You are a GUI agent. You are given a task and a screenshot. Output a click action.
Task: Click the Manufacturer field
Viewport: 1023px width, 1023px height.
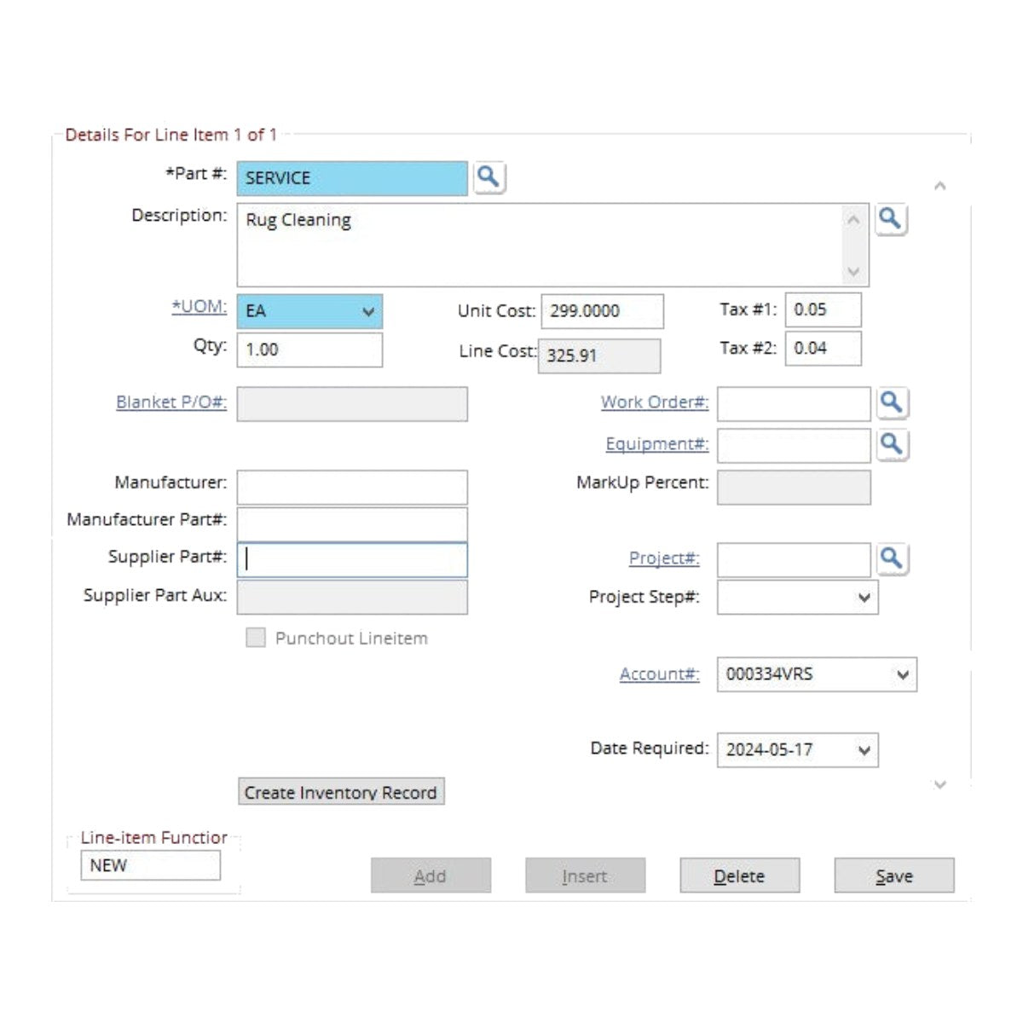(x=352, y=488)
